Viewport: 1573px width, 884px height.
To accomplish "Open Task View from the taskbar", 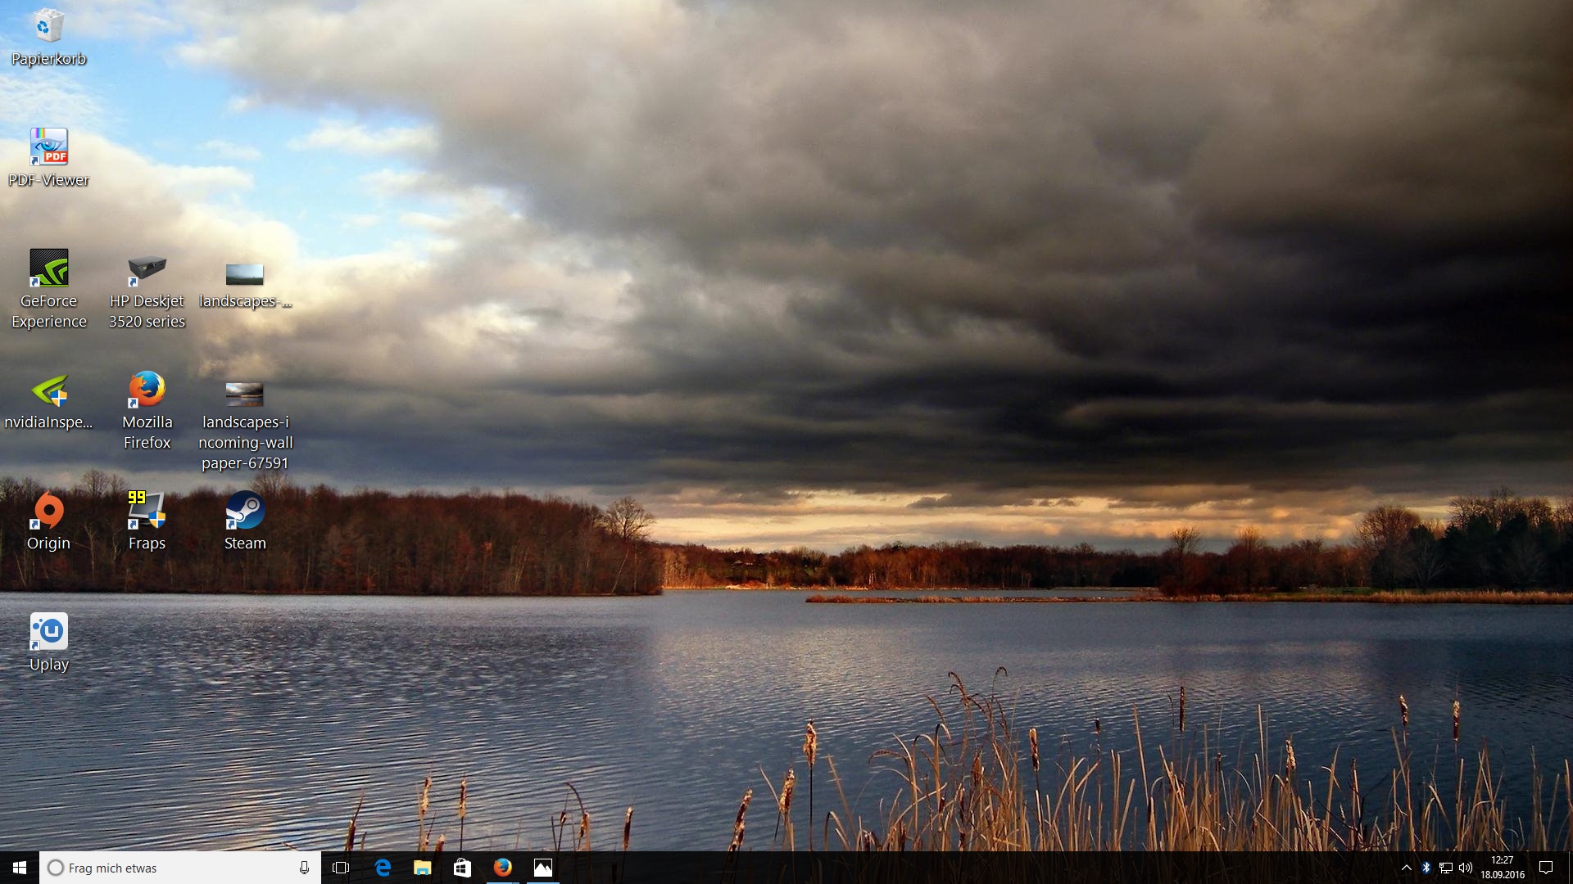I will point(341,868).
